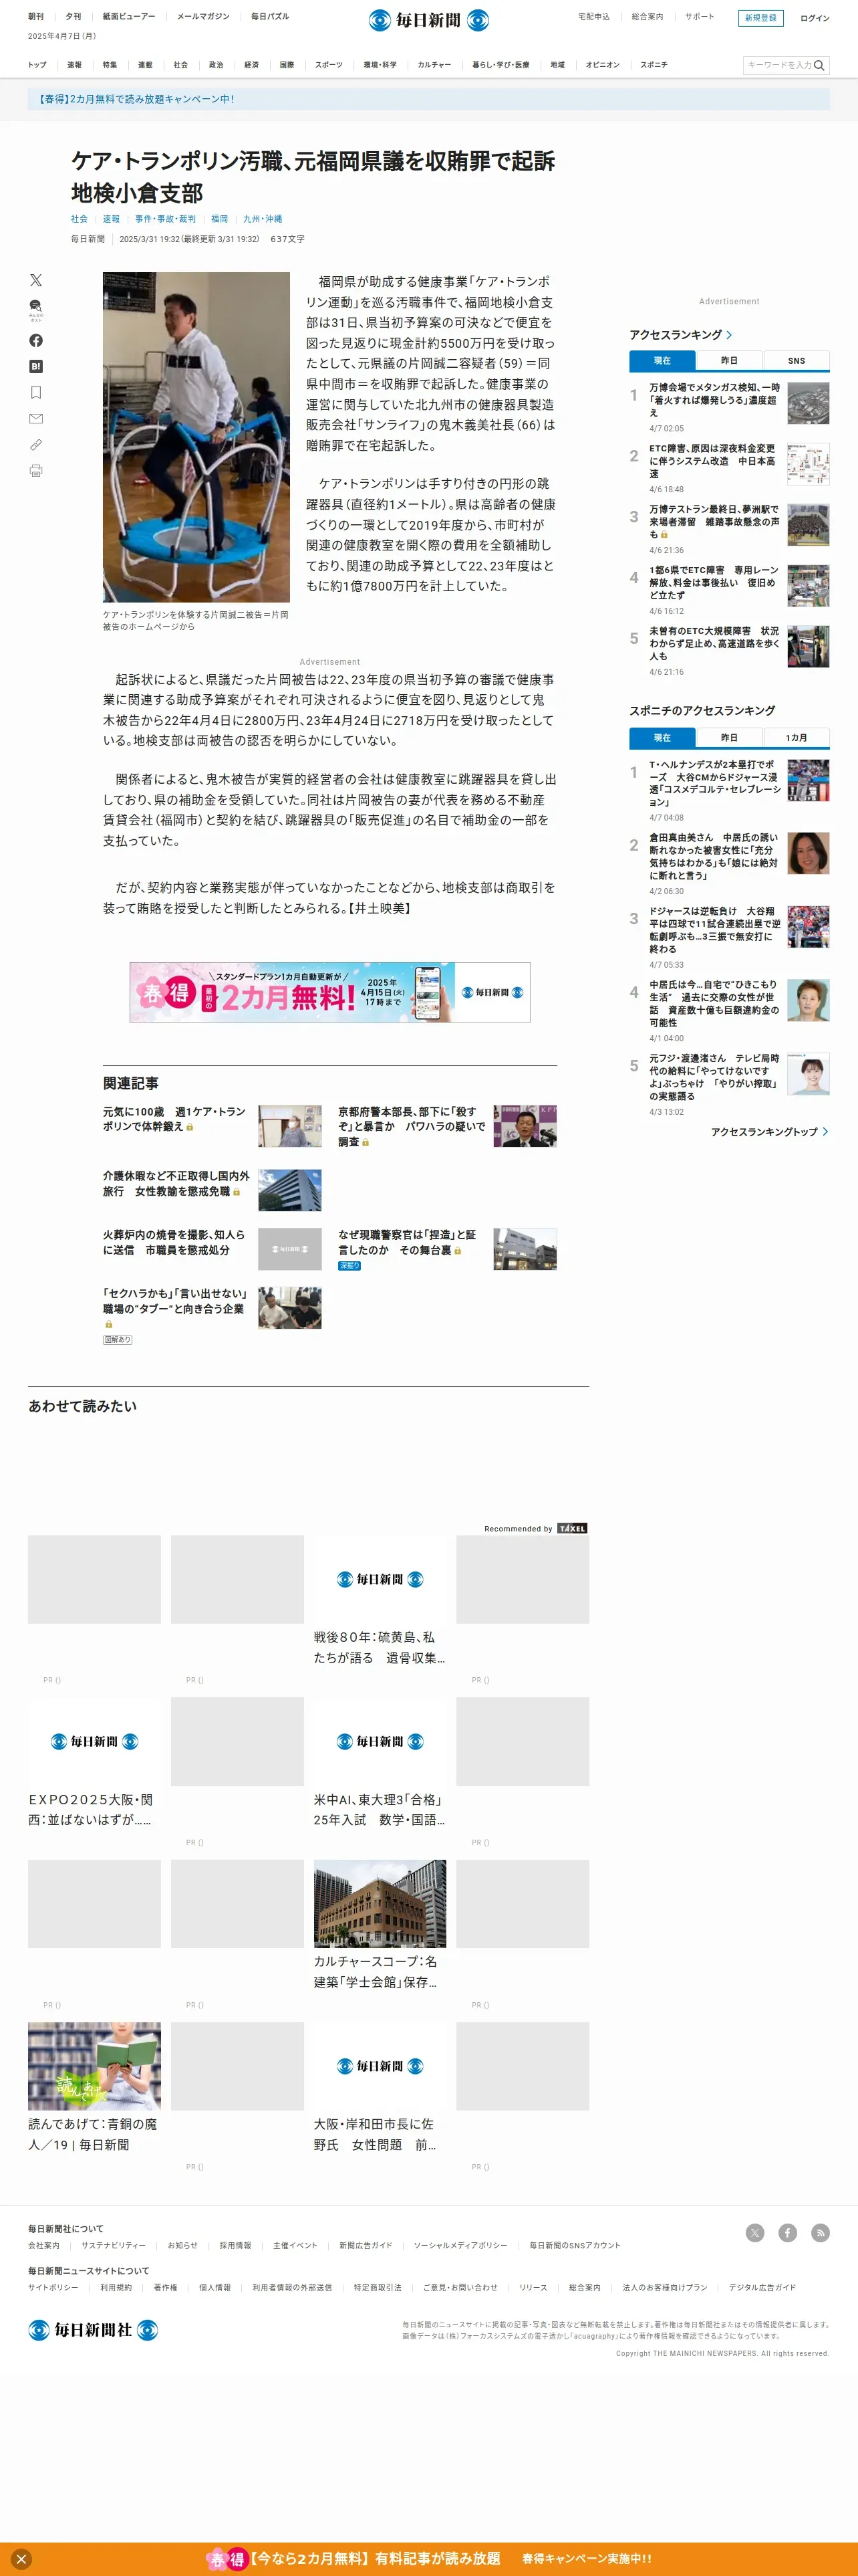Copy article link icon
Viewport: 858px width, 2576px height.
[36, 445]
